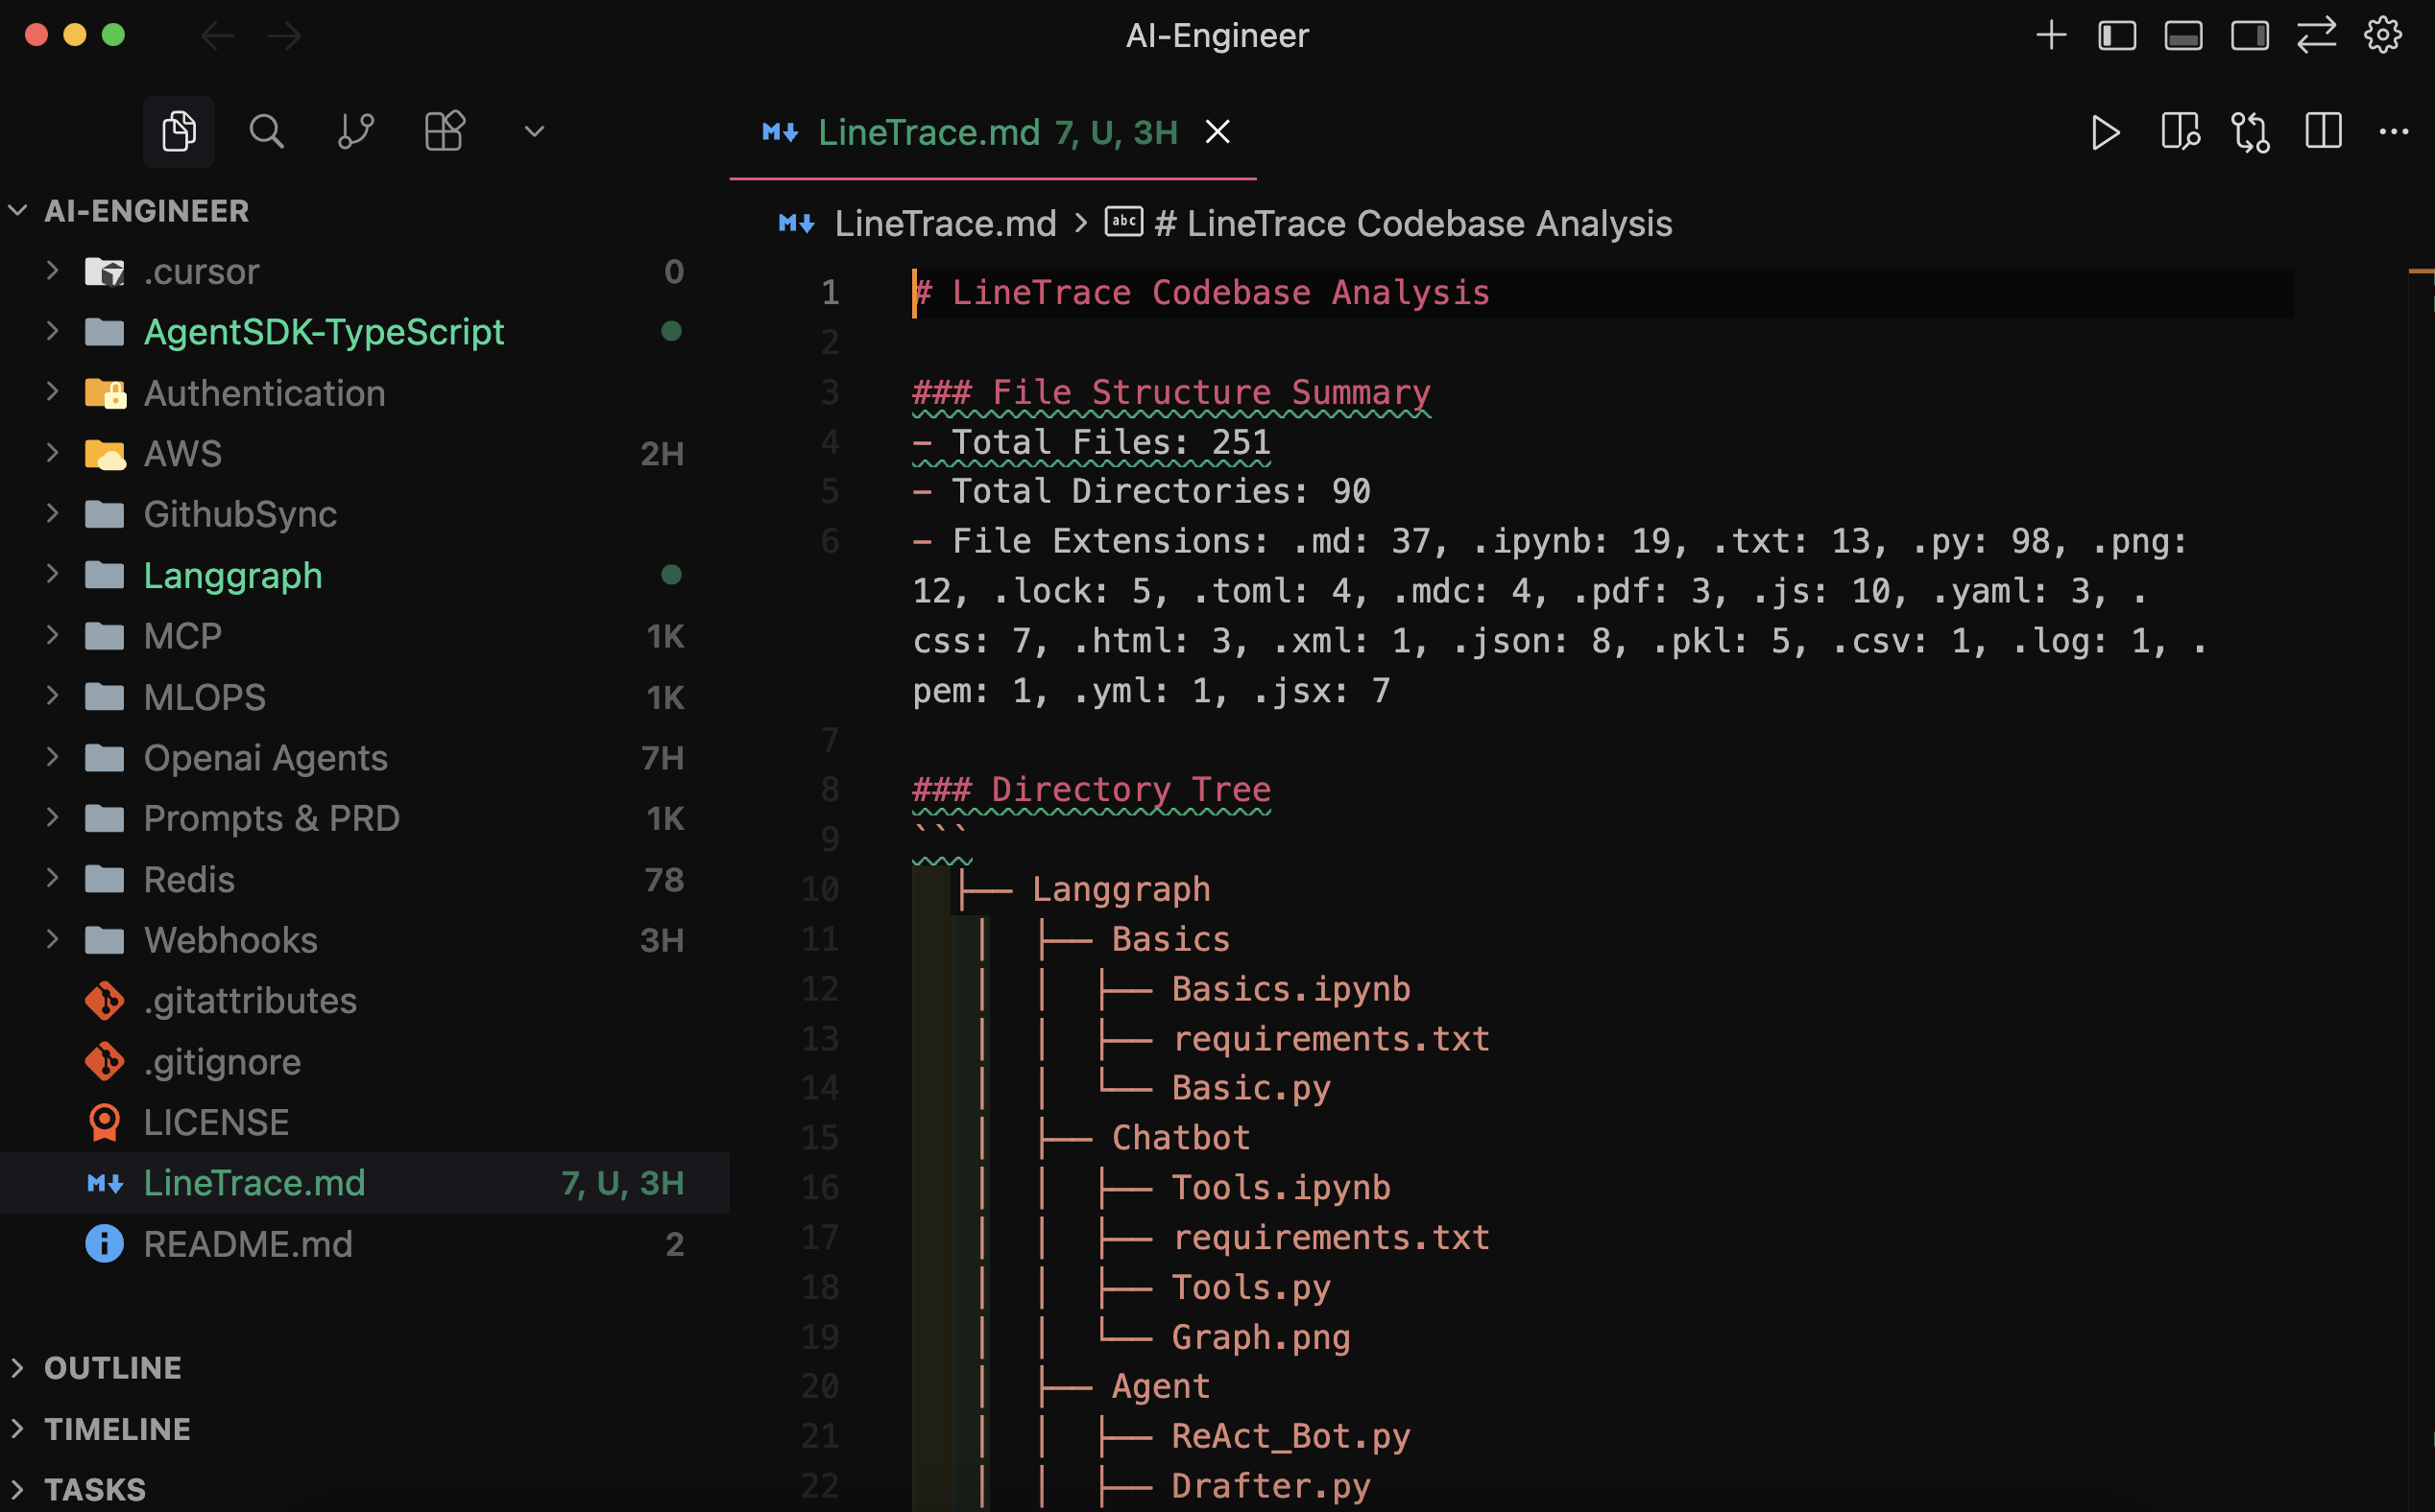Expand the TIMELINE section
This screenshot has width=2435, height=1512.
[364, 1429]
